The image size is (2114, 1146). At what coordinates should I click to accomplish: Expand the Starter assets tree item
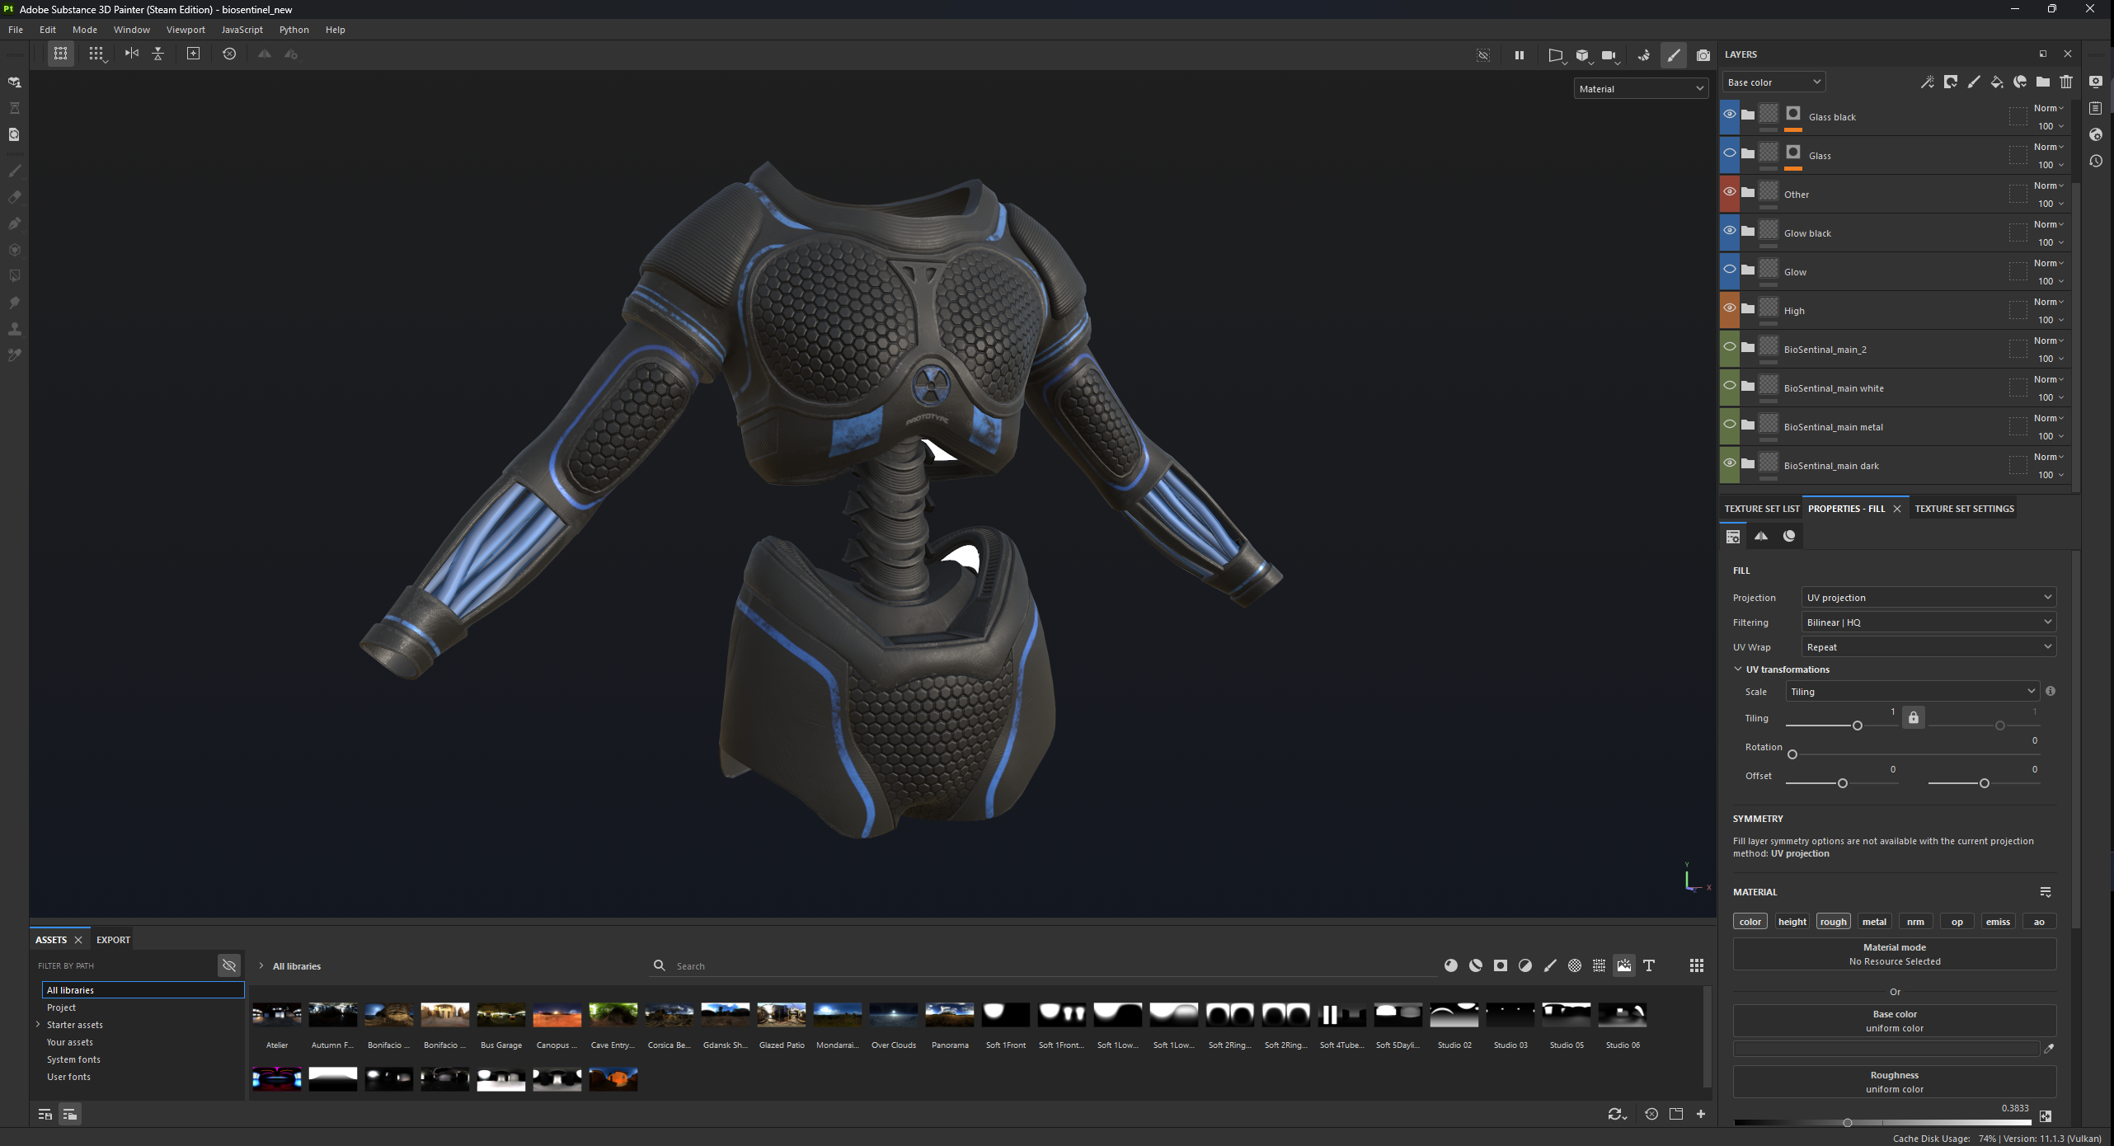pyautogui.click(x=38, y=1025)
